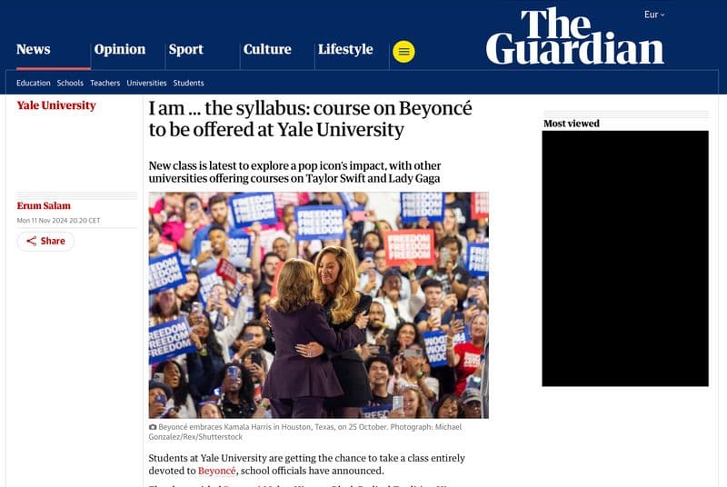Click the camera icon in caption
This screenshot has height=487, width=727.
[153, 427]
